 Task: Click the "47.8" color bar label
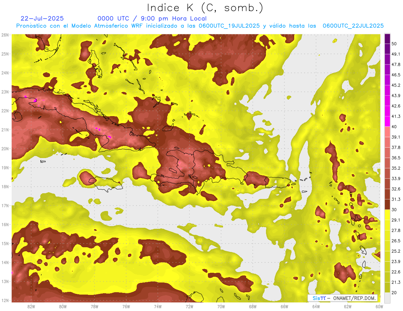click(396, 65)
